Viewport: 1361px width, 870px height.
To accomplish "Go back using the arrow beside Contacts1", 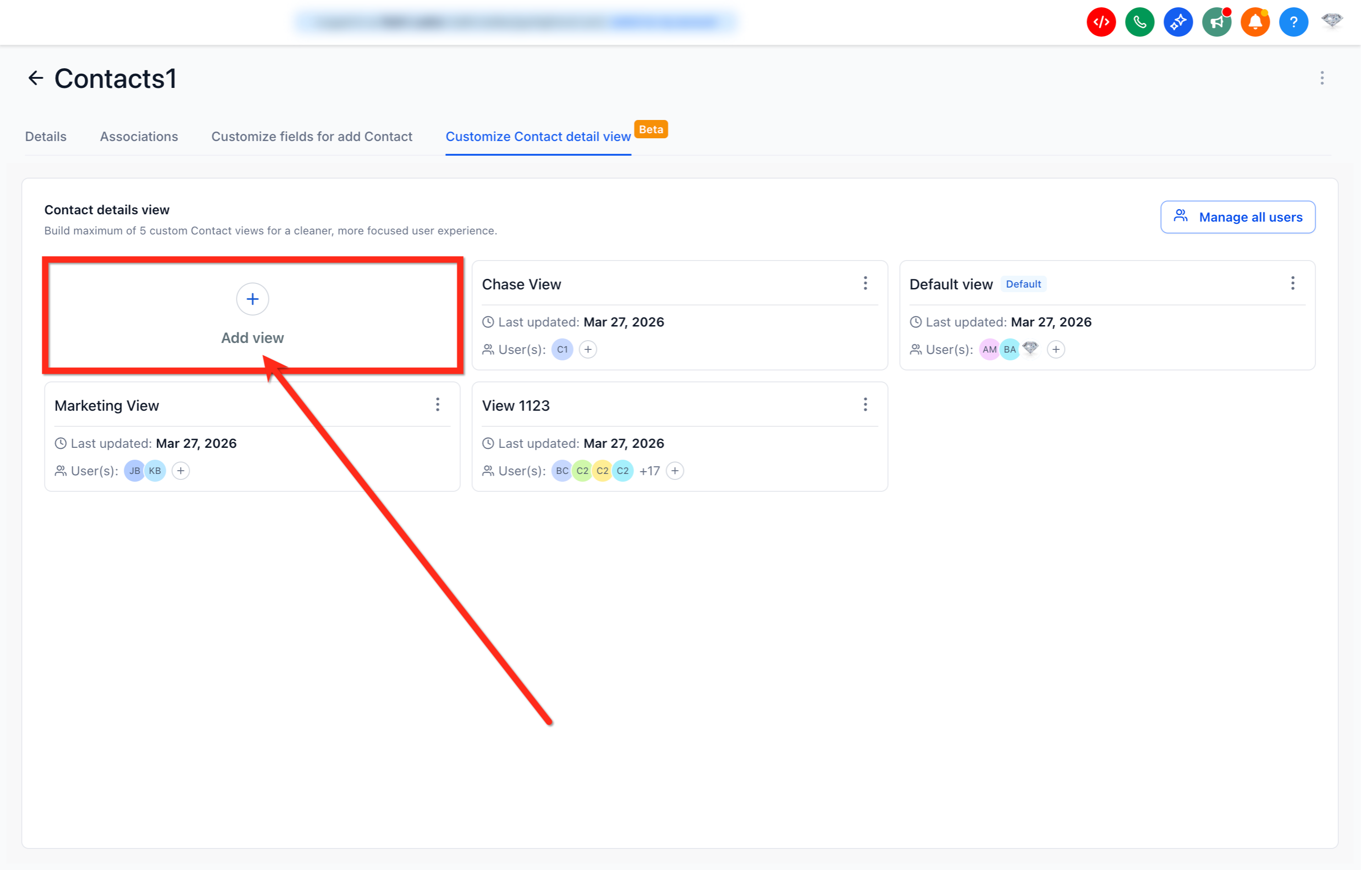I will tap(36, 78).
